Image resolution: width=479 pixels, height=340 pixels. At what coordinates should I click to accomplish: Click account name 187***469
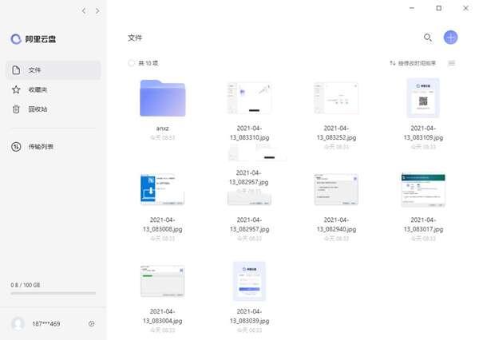coord(47,323)
